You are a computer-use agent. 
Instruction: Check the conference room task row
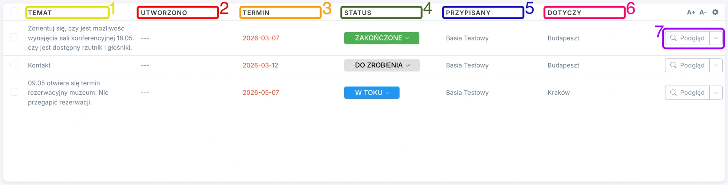(14, 37)
